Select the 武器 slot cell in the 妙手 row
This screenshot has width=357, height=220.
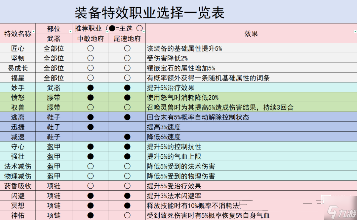click(54, 88)
